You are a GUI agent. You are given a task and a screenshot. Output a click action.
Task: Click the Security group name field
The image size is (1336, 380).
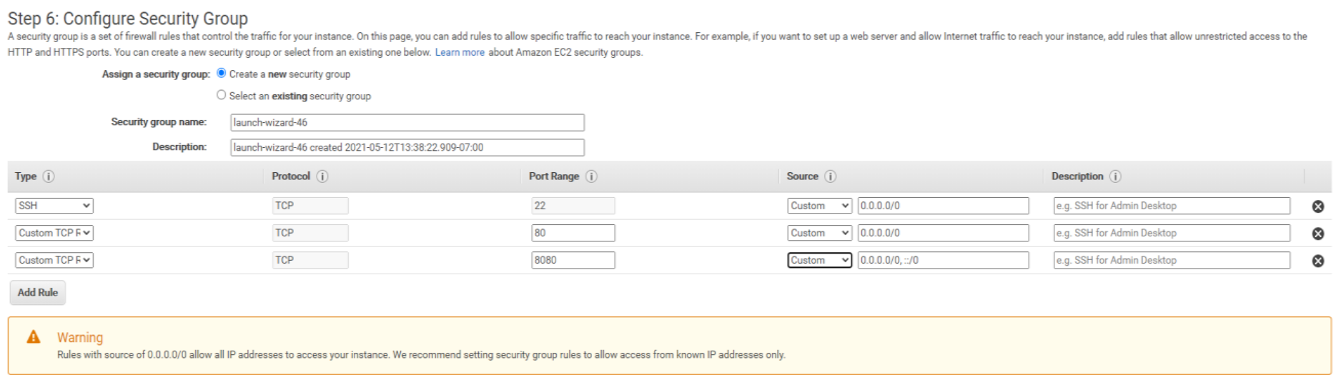coord(407,123)
